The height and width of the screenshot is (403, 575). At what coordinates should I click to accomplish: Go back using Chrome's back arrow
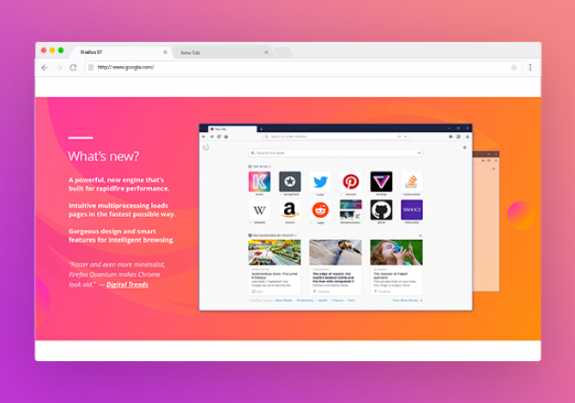click(45, 68)
